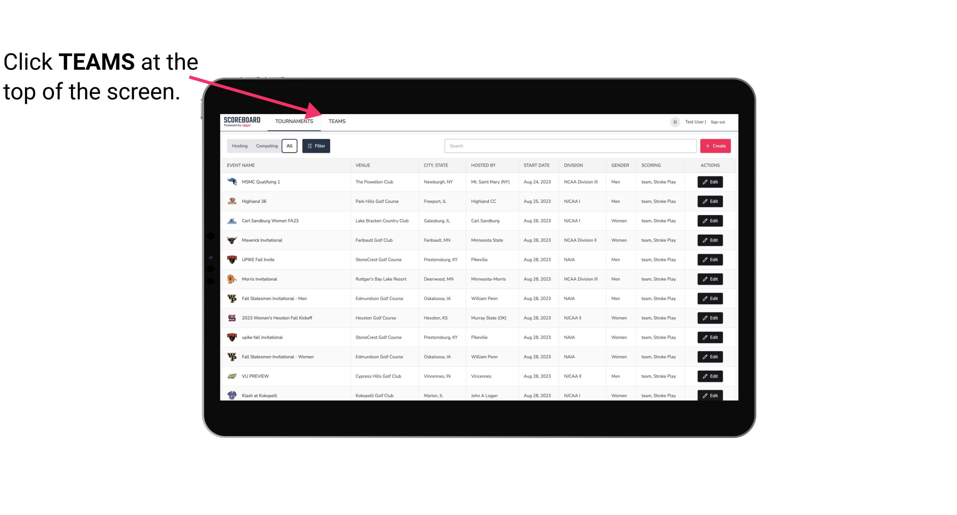This screenshot has width=957, height=515.
Task: Click the Filter dropdown button
Action: pos(316,146)
